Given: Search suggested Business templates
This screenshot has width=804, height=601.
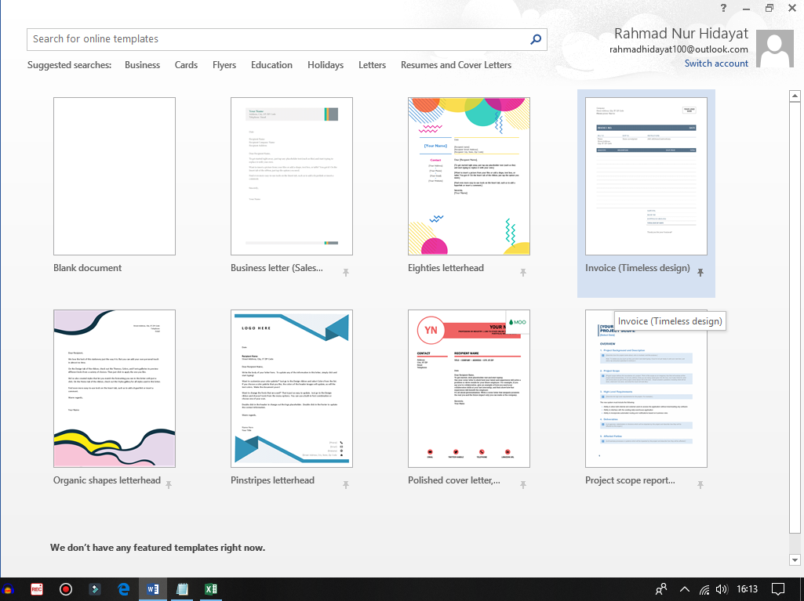Looking at the screenshot, I should pyautogui.click(x=142, y=65).
